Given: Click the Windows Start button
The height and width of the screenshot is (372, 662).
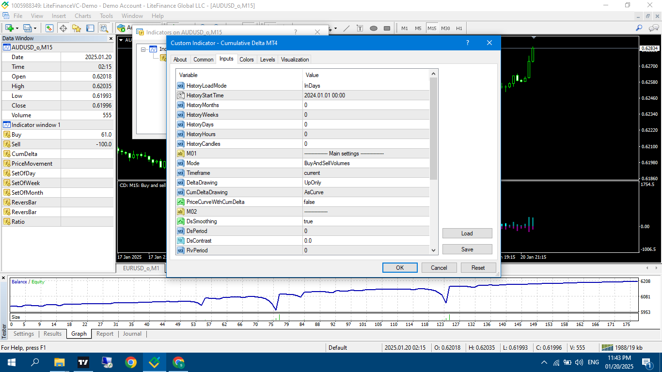Looking at the screenshot, I should coord(12,362).
